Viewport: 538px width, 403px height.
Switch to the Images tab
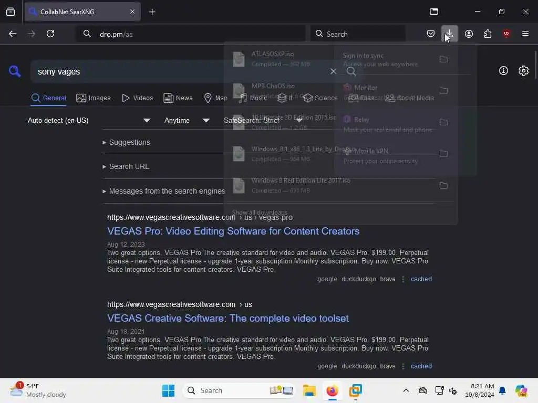pyautogui.click(x=94, y=98)
